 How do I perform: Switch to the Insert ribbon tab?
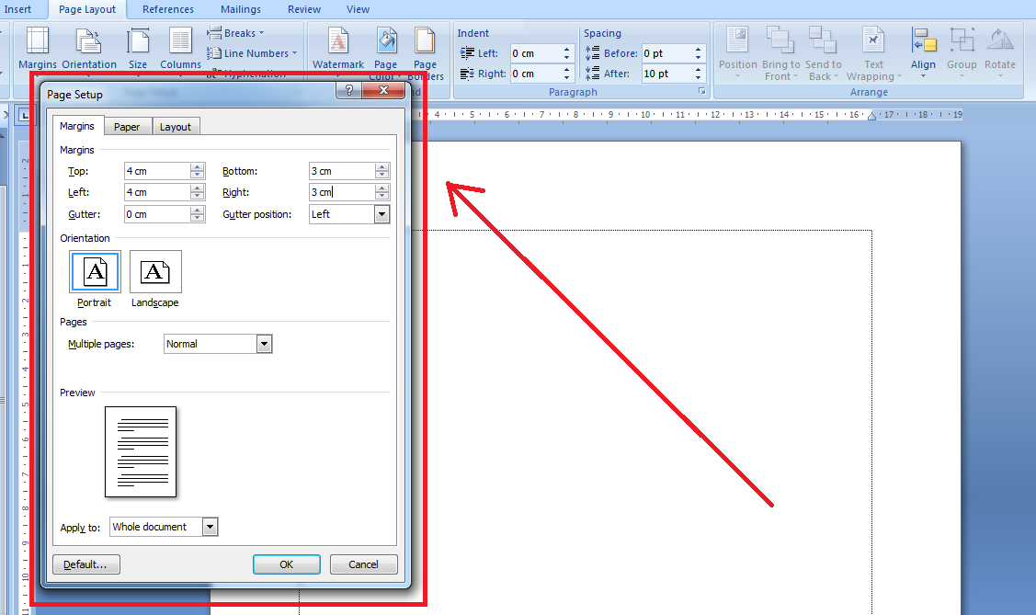[17, 9]
